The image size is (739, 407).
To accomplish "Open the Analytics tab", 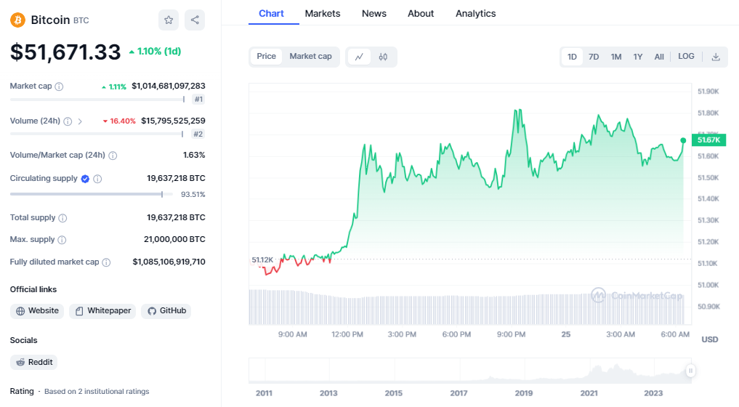I will 475,13.
